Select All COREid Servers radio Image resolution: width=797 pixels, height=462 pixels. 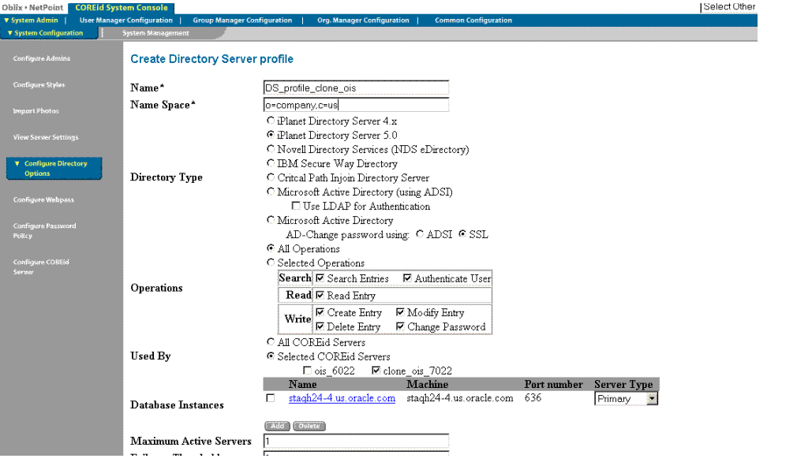coord(271,341)
